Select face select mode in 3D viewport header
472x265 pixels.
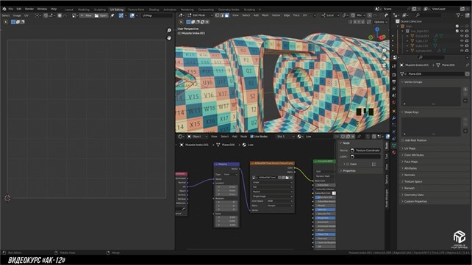pyautogui.click(x=227, y=15)
